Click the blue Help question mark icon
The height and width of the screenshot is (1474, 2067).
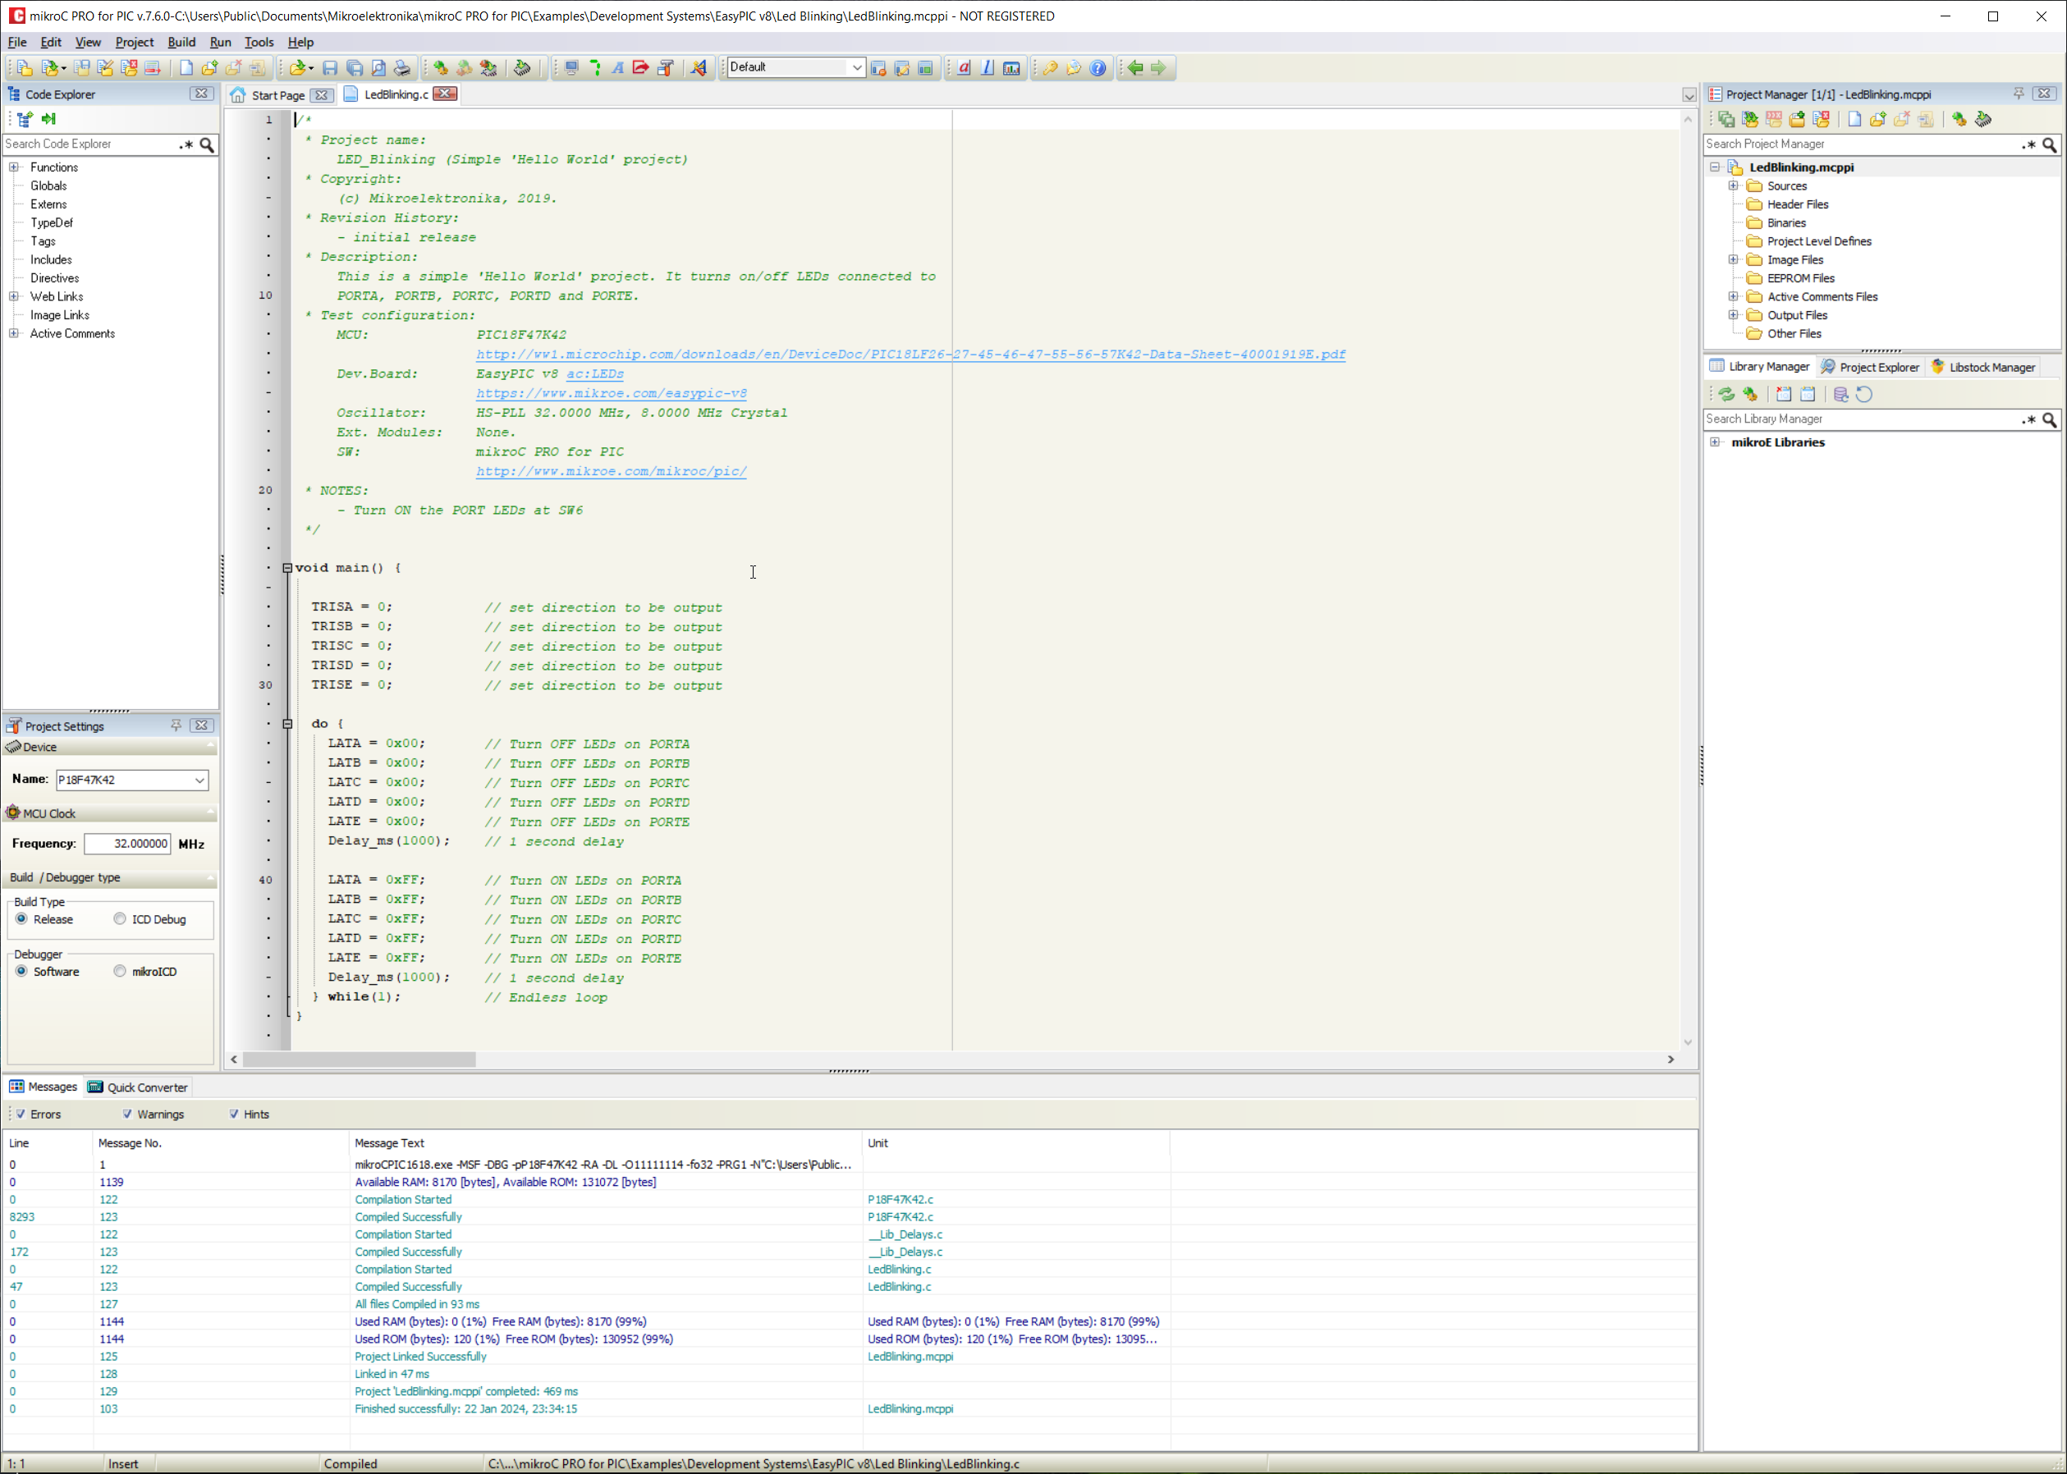click(1098, 67)
